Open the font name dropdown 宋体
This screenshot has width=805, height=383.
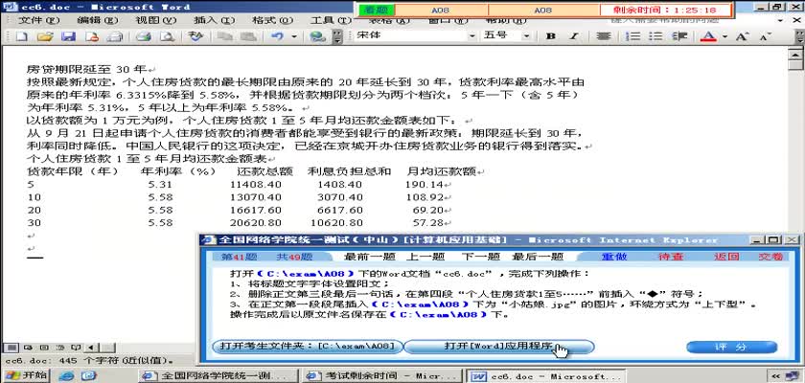(x=471, y=35)
